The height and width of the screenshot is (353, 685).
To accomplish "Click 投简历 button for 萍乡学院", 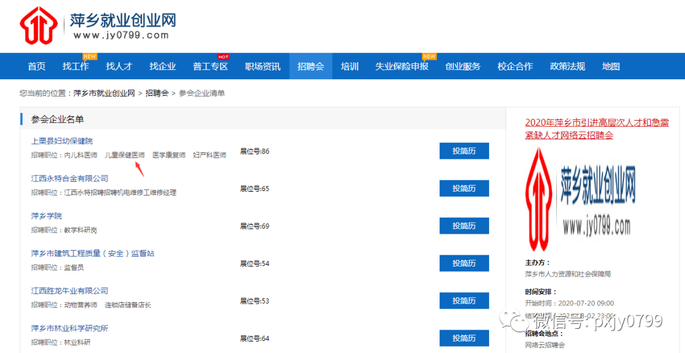I will 464,226.
